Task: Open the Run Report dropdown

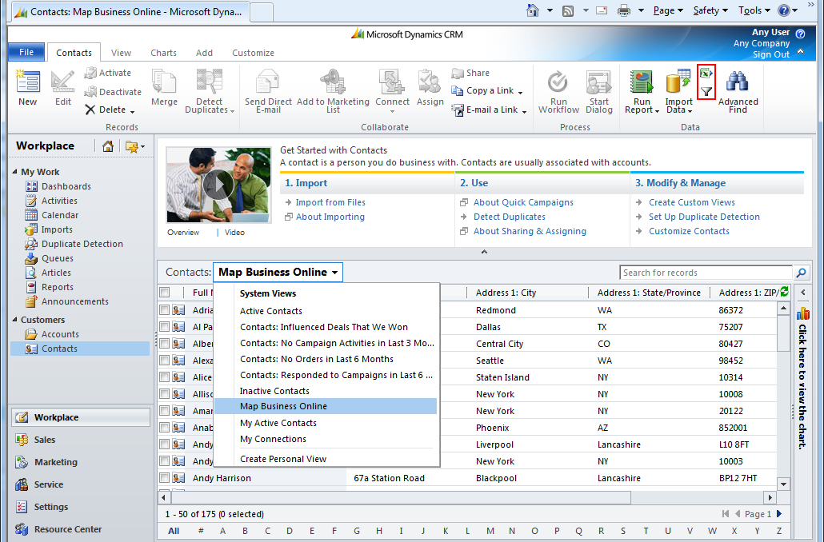Action: (x=657, y=111)
